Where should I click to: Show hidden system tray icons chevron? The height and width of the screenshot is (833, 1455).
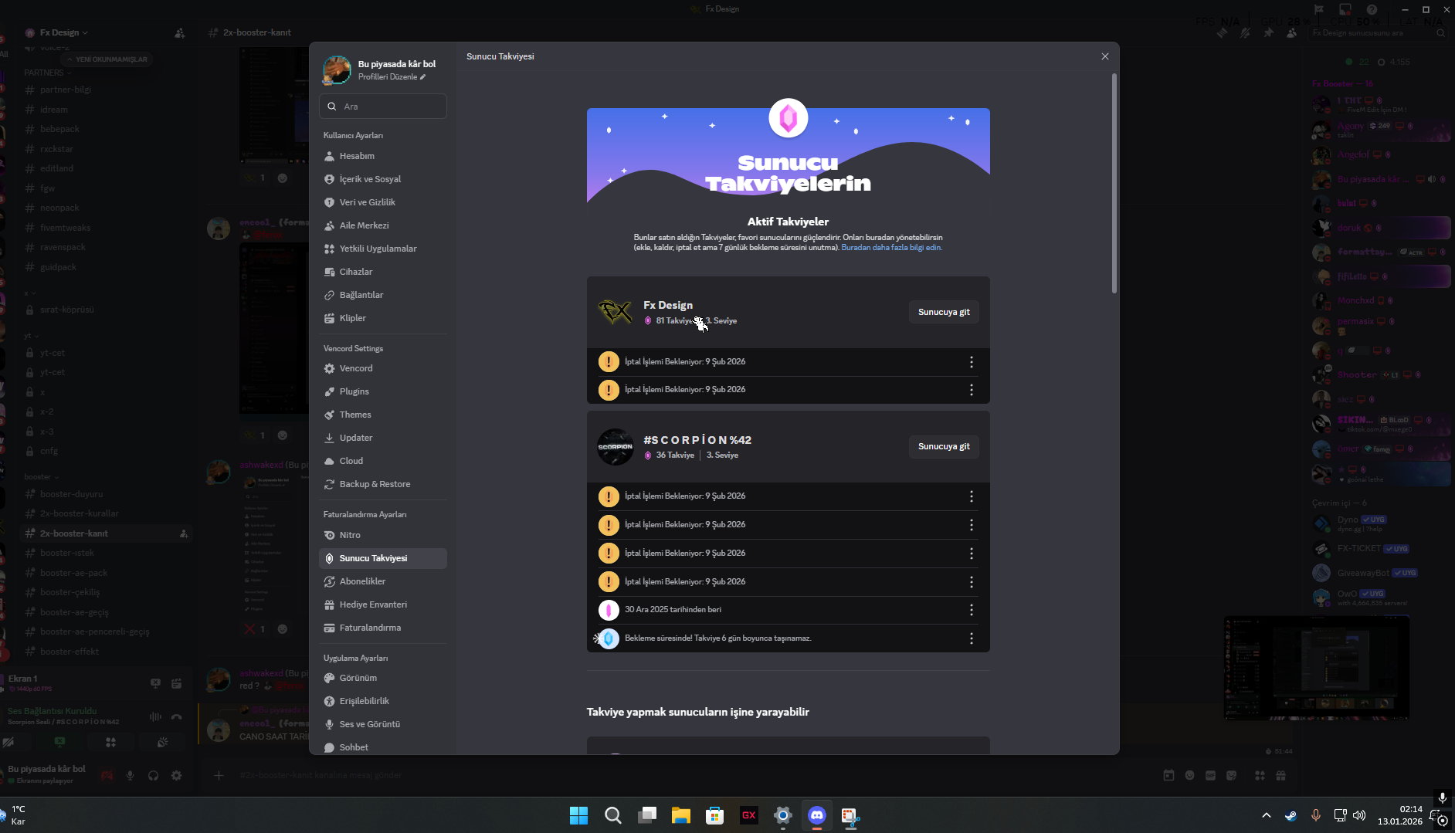[x=1267, y=815]
